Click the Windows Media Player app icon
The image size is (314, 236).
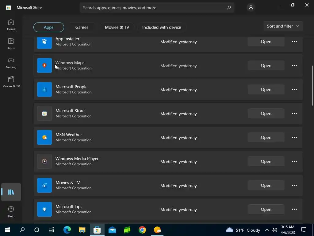coord(44,161)
